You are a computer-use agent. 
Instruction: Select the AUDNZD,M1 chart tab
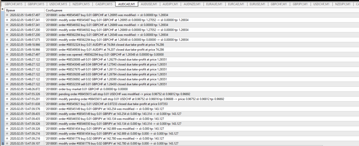pos(192,4)
